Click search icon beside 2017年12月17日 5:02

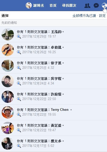point(19,146)
